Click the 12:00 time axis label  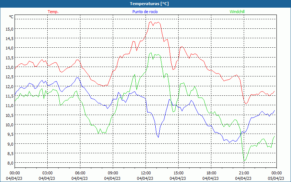point(146,173)
